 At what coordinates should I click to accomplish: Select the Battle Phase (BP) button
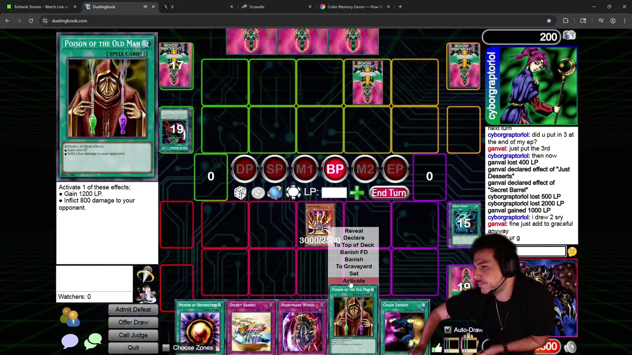tap(335, 169)
